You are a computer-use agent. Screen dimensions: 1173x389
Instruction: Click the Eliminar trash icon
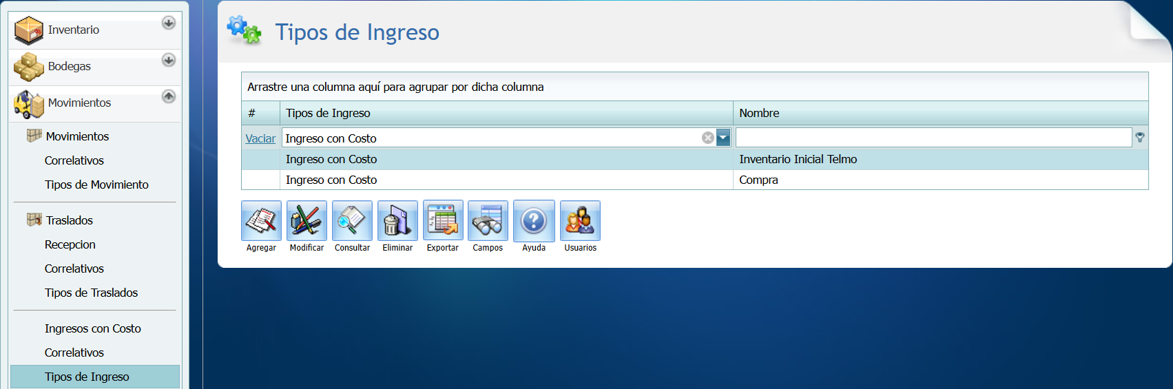pyautogui.click(x=397, y=221)
